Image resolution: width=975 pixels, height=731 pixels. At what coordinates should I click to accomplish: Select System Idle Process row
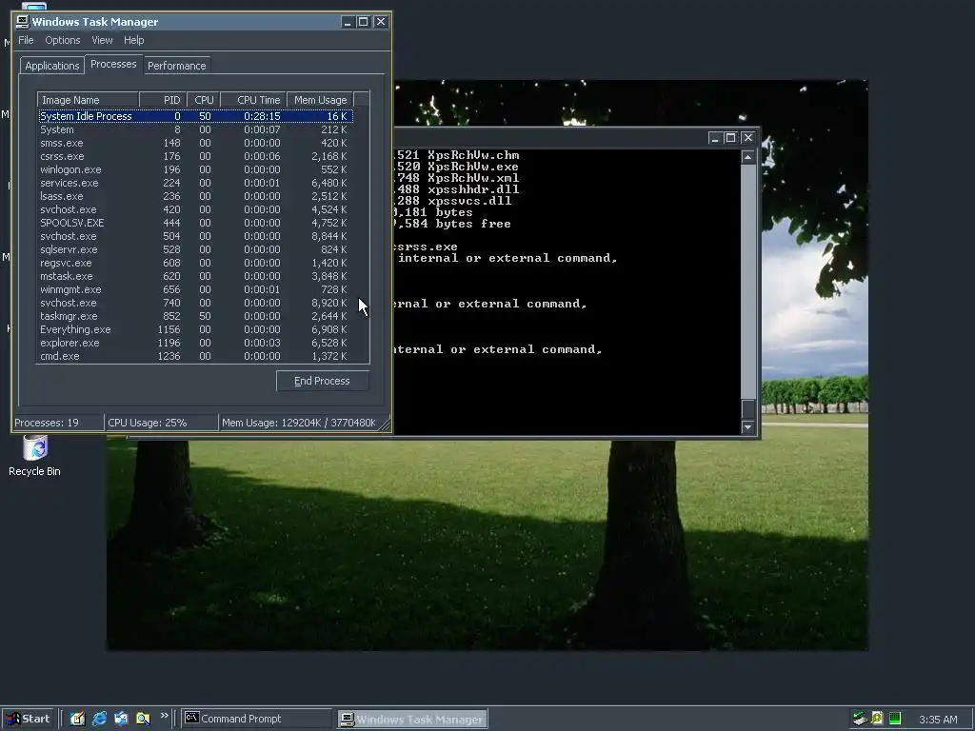(x=195, y=116)
